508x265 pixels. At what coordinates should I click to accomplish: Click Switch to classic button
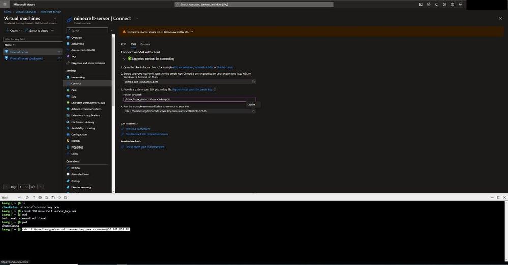(x=36, y=30)
